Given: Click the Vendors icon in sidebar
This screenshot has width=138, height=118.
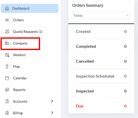Looking at the screenshot, I should [x=7, y=55].
